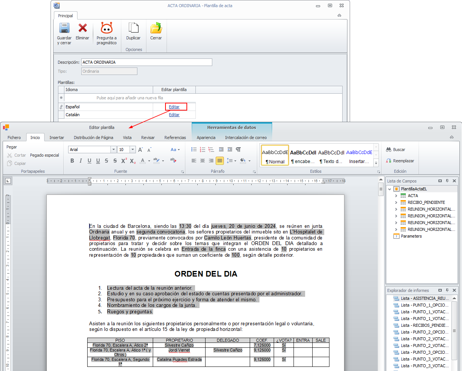Align paragraph text to the right
Viewport: 462px width, 371px height.
coord(211,160)
